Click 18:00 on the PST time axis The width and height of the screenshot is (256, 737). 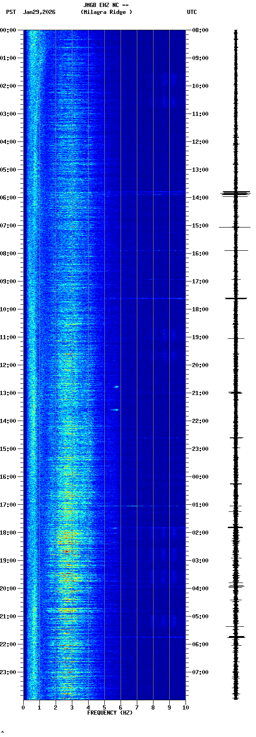8,533
